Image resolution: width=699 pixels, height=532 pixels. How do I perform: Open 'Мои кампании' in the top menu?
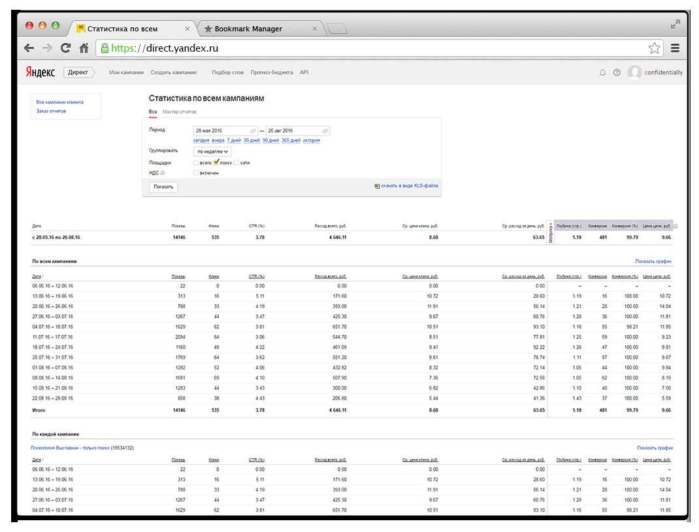[126, 73]
